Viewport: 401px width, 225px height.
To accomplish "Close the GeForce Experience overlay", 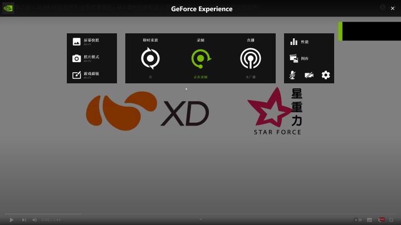I will tap(393, 8).
